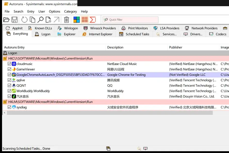Viewport: 229px width, 153px height.
Task: Click the red sigma VirusTotal icon
Action: [93, 20]
